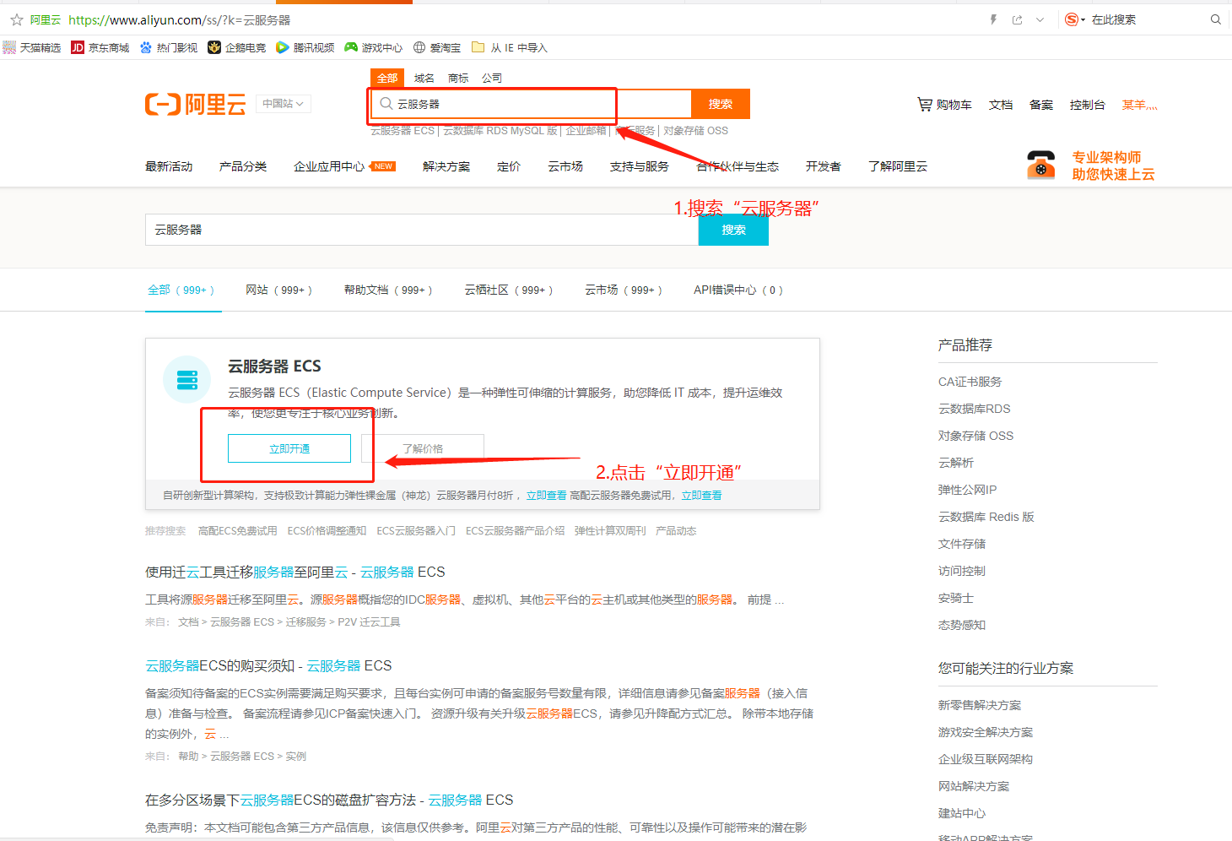Open the CA证书服务 product recommendation
The image size is (1232, 841).
tap(970, 382)
